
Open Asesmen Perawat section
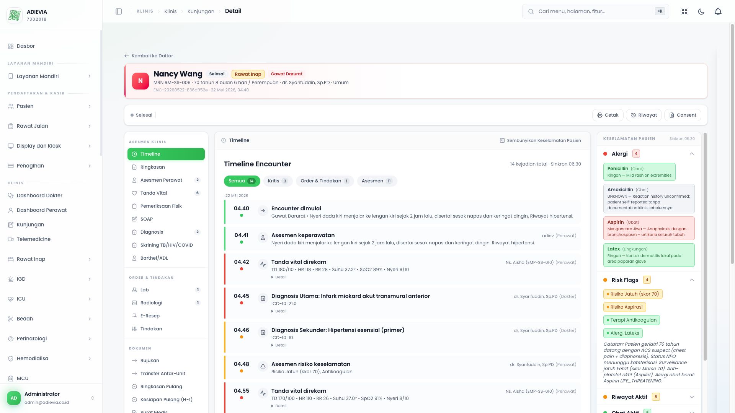(x=166, y=180)
